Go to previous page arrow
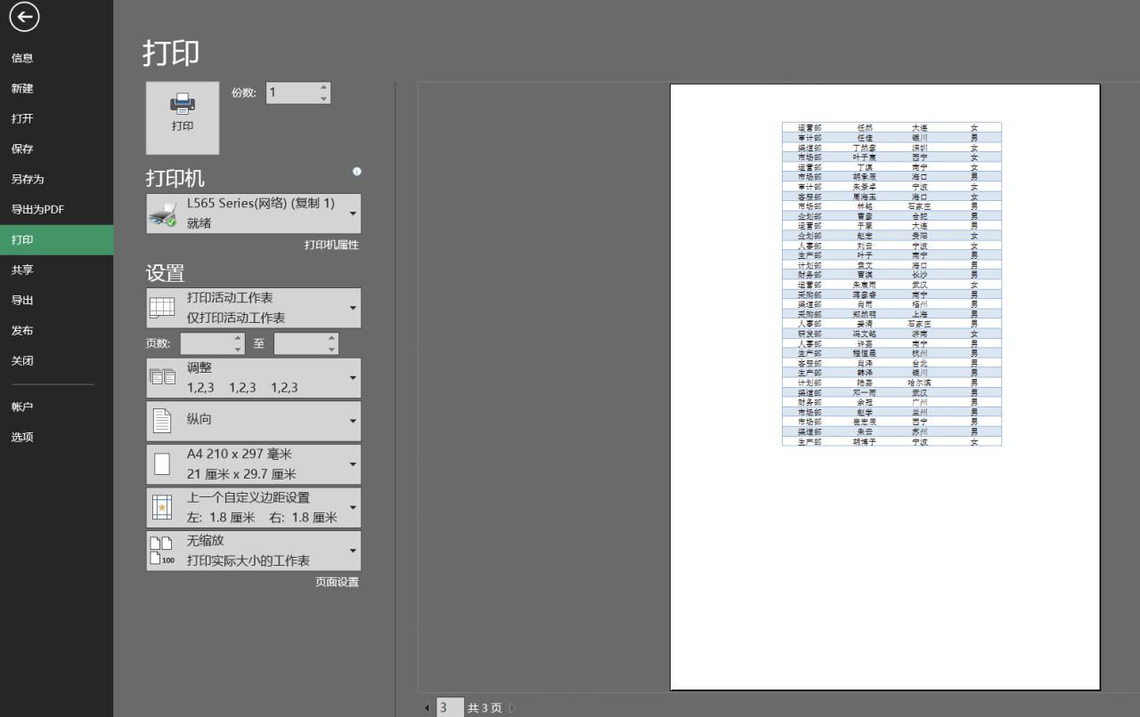The height and width of the screenshot is (717, 1140). click(427, 708)
